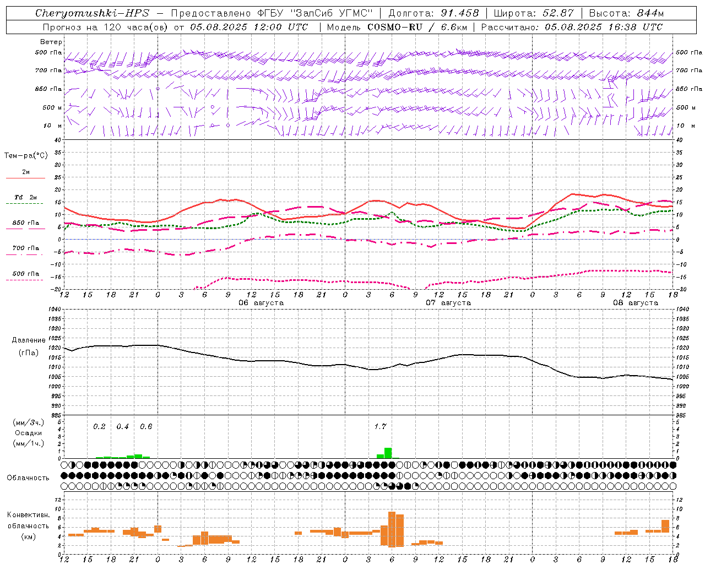705x564 pixels.
Task: Click the 1.7 precipitation value
Action: [x=380, y=426]
